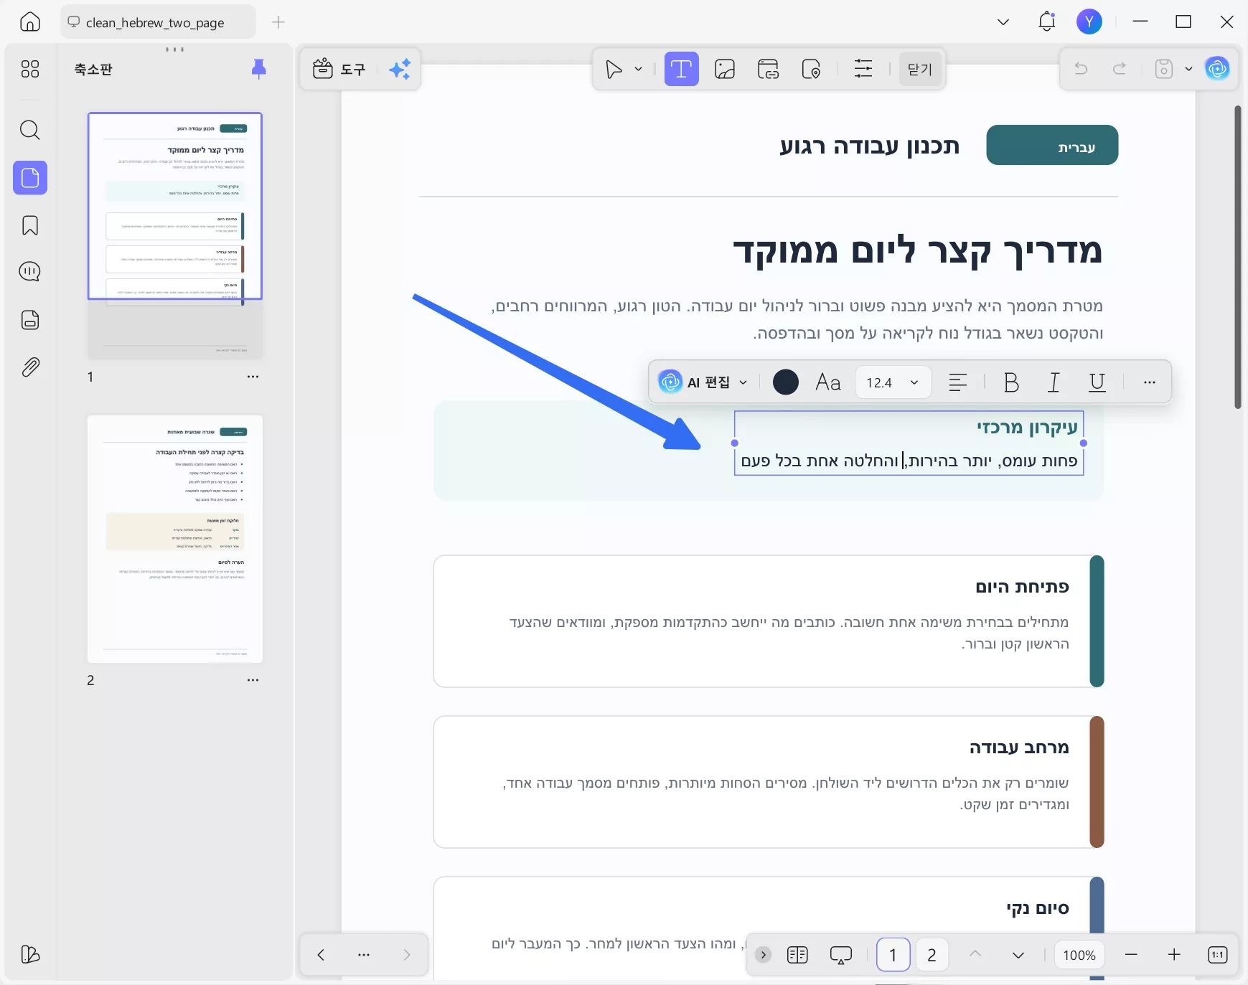Open the form settings sliders icon
Screen dimensions: 1248x985
[863, 69]
